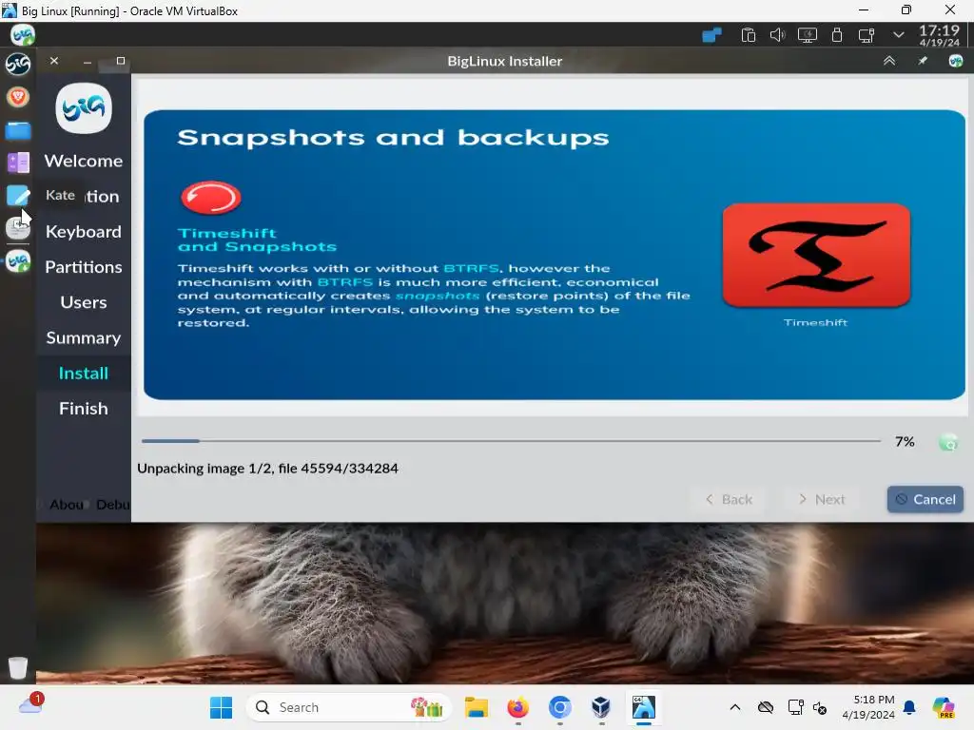Click the green log icon beside 7%

coord(948,442)
